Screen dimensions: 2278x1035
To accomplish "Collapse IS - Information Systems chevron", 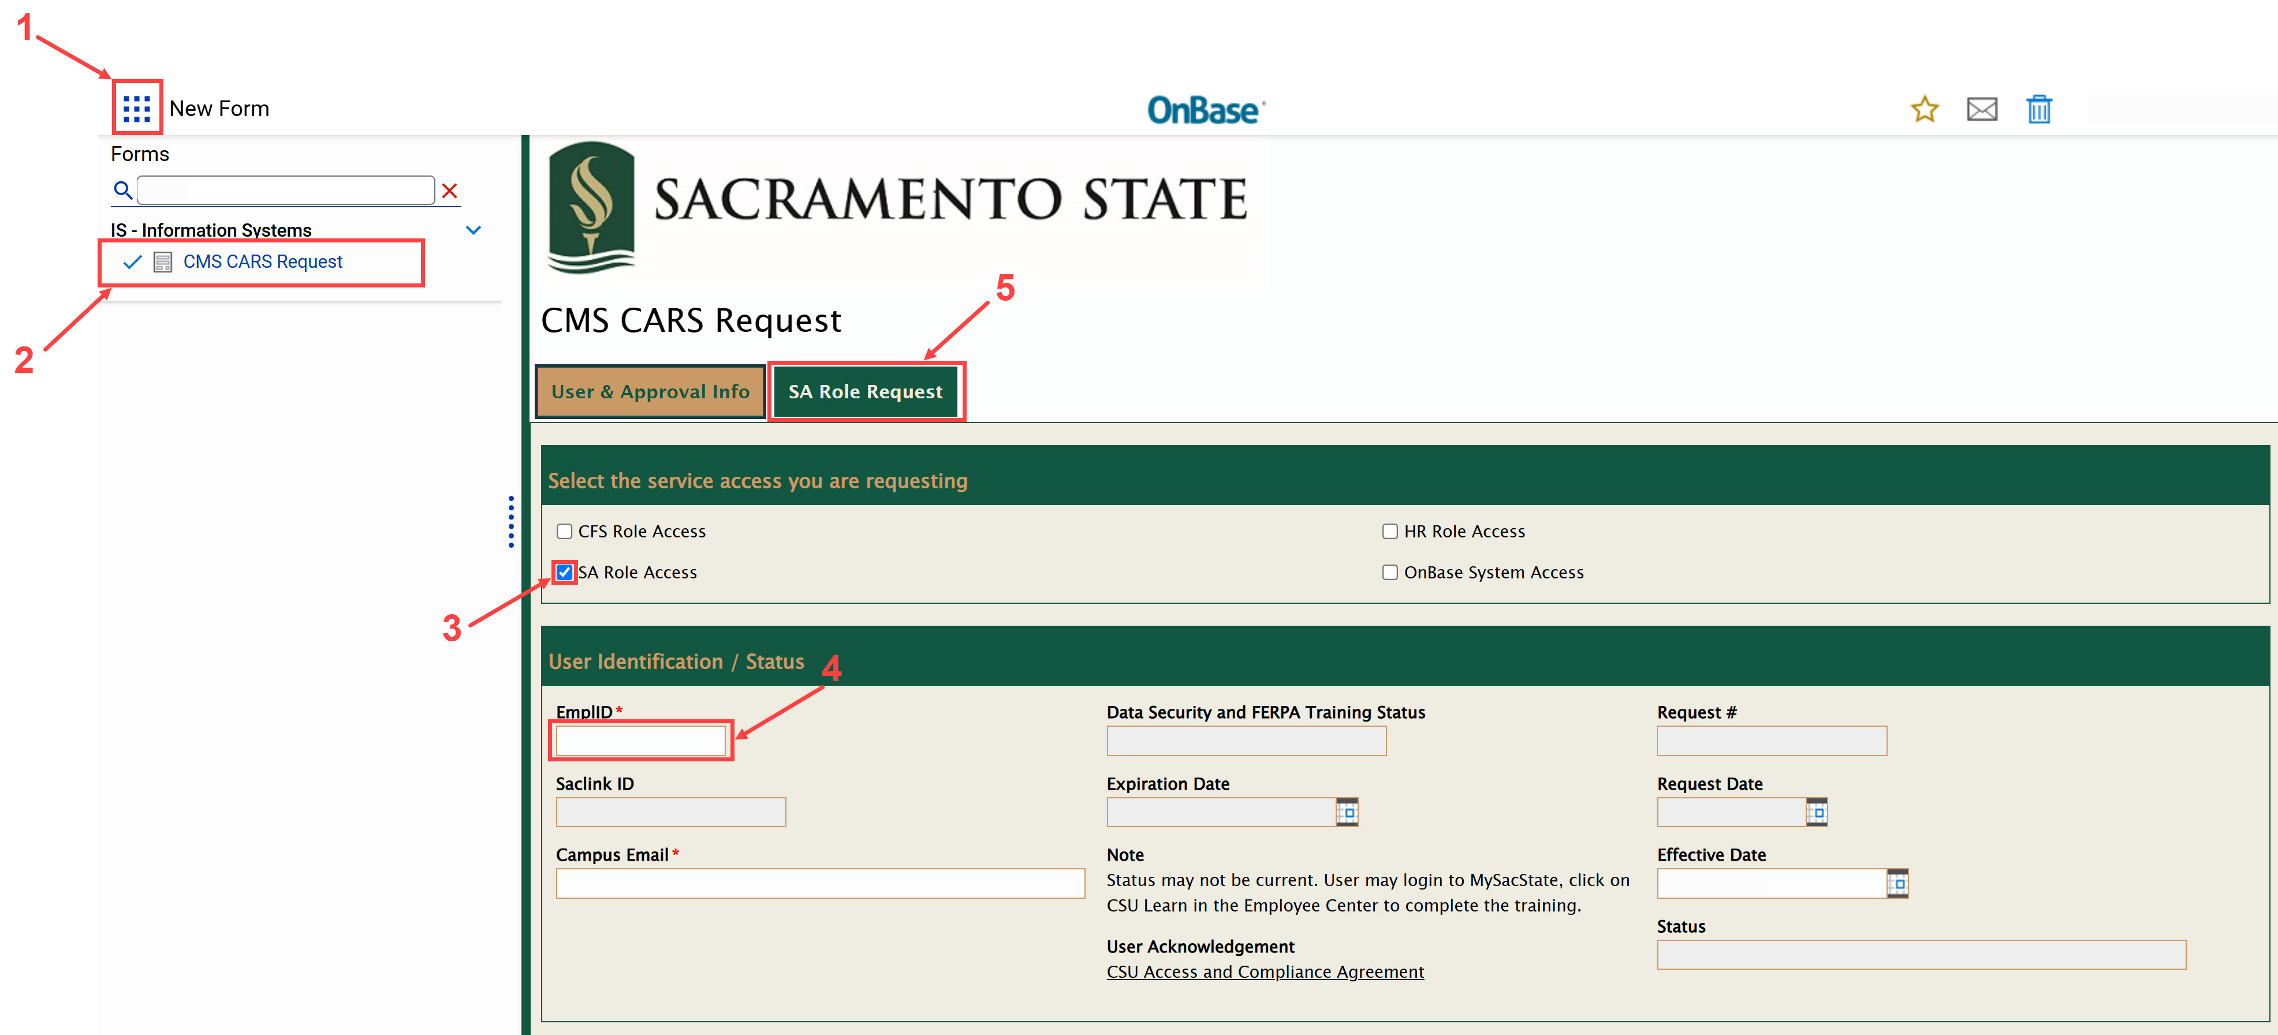I will (x=473, y=230).
